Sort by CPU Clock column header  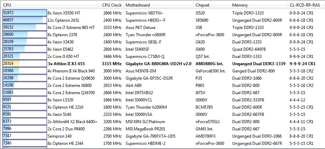coord(112,5)
